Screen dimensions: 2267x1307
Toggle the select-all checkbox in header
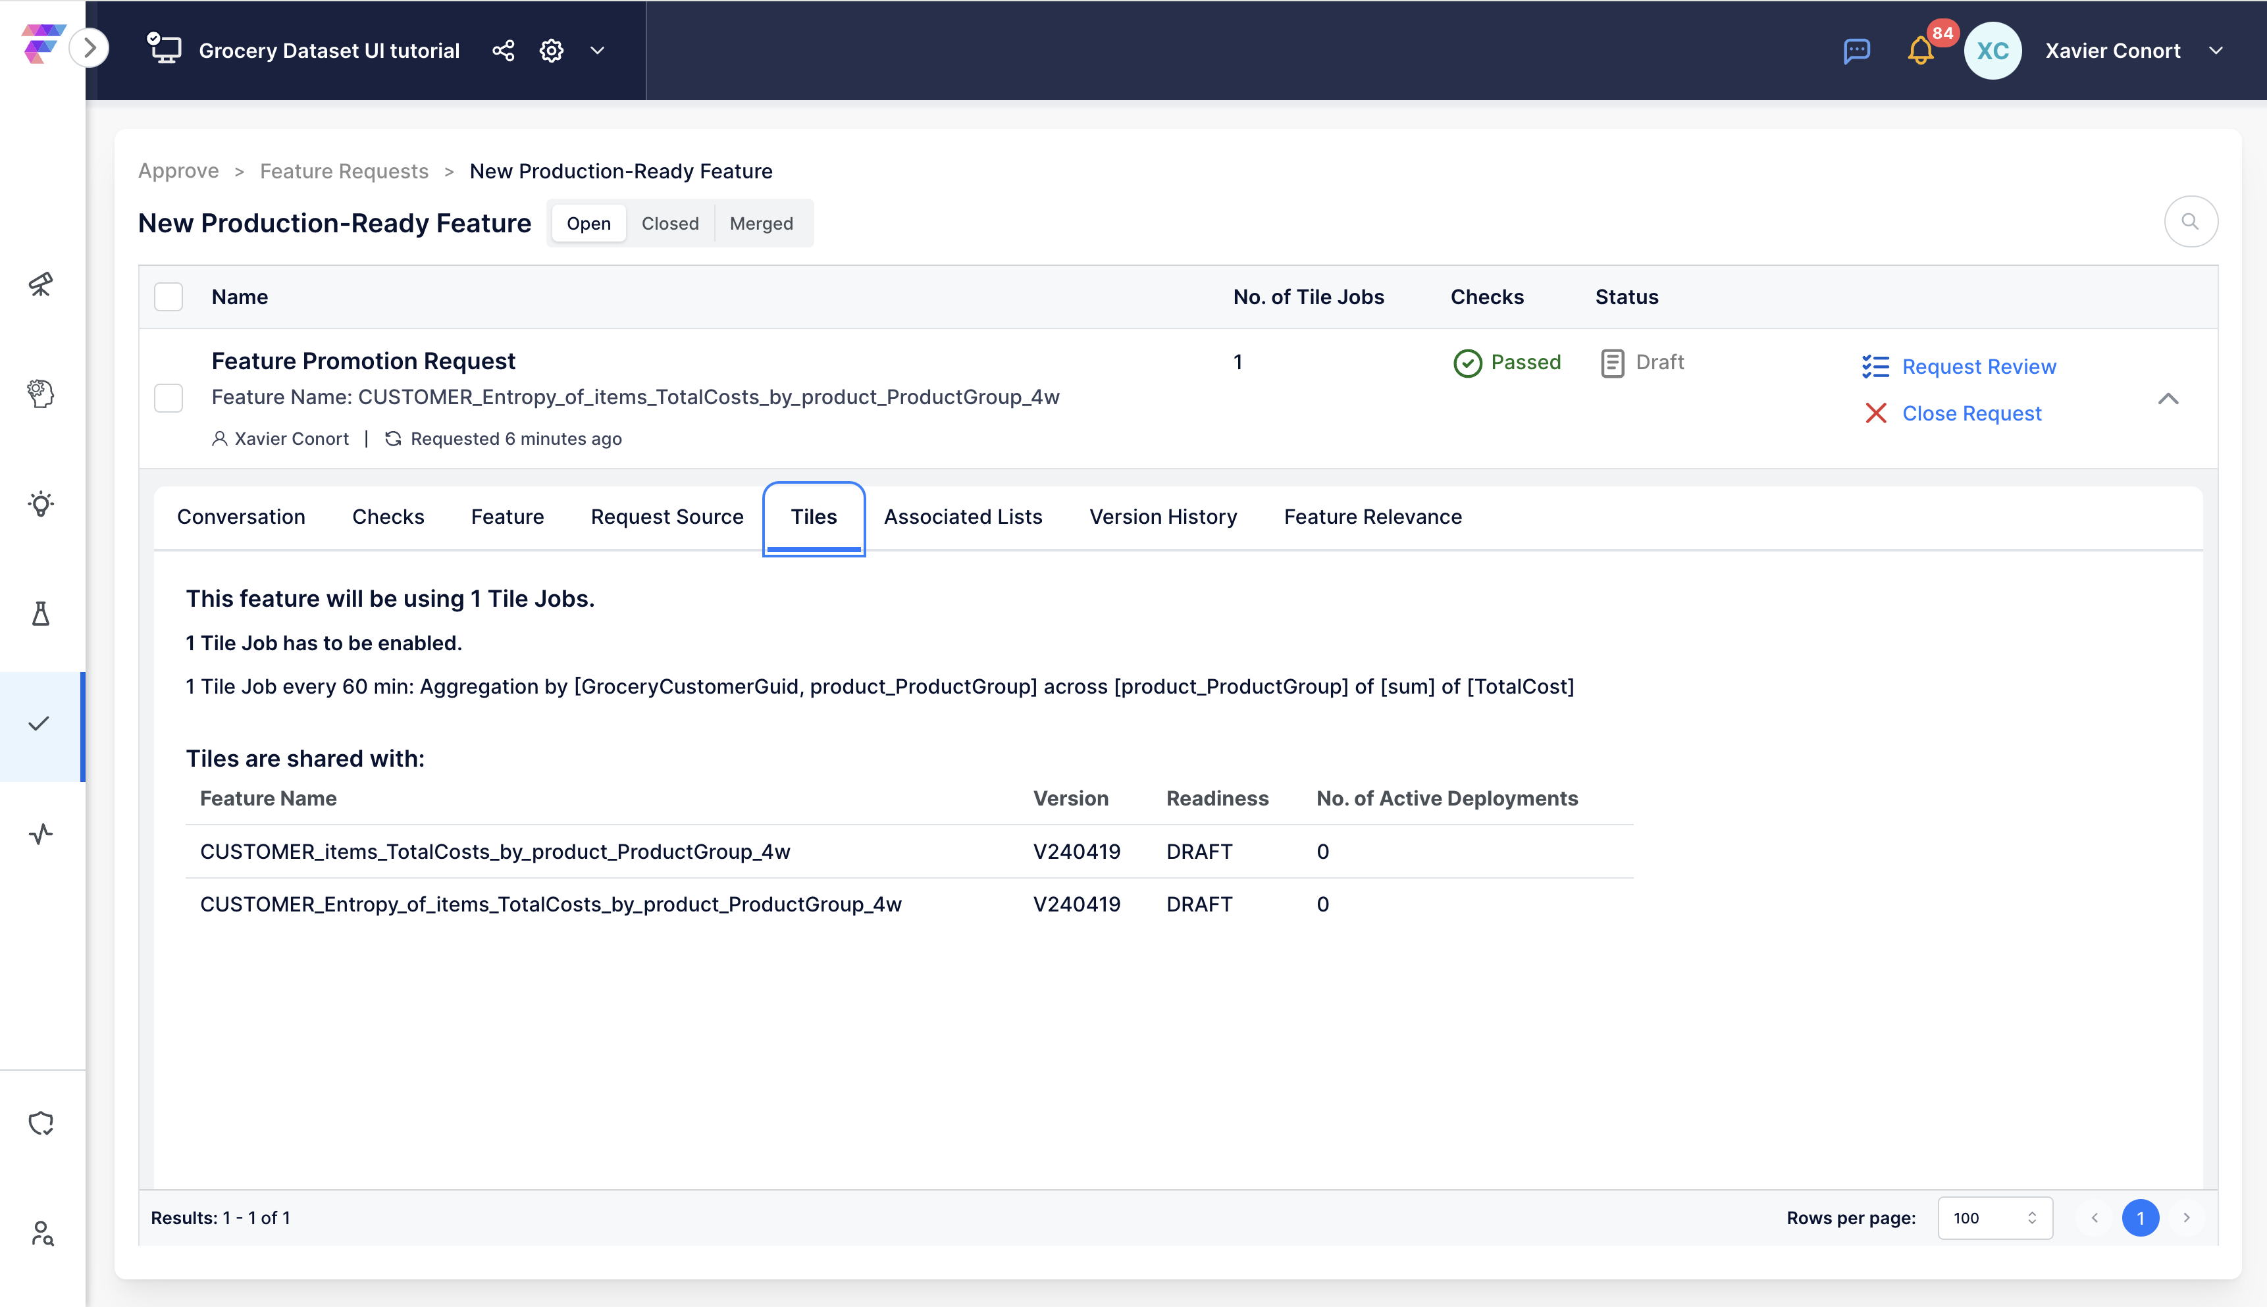pyautogui.click(x=169, y=297)
